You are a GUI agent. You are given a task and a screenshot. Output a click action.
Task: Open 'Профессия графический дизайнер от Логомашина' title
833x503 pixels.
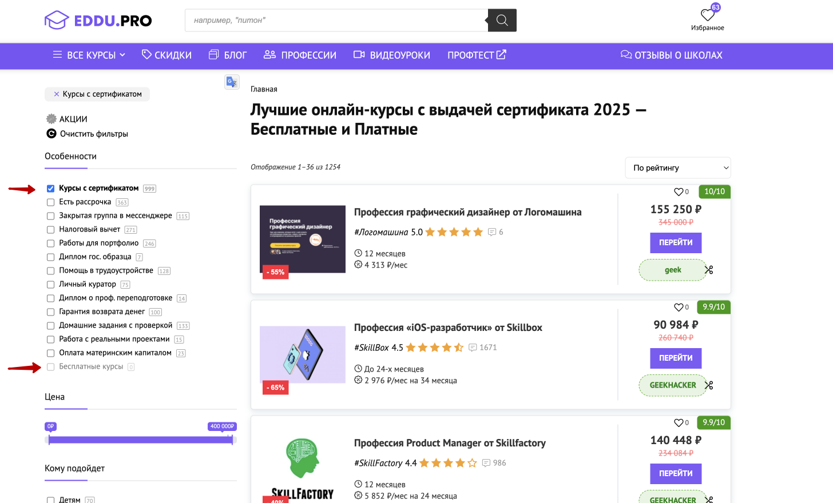467,212
